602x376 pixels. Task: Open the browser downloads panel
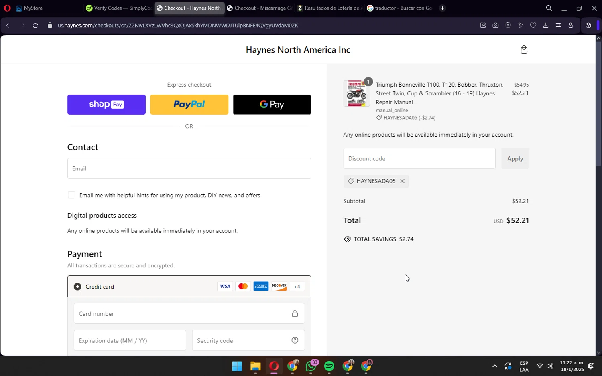point(546,25)
